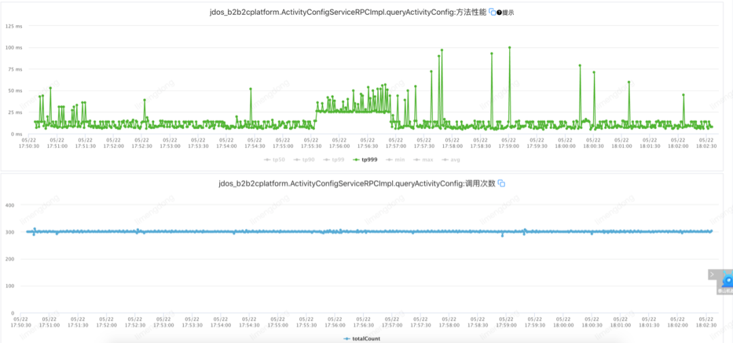Image resolution: width=733 pixels, height=343 pixels.
Task: Copy the 调用次数 chart title
Action: [x=502, y=183]
